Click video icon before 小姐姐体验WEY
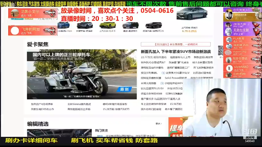Viewport: 262px width, 147px height. tap(162, 83)
